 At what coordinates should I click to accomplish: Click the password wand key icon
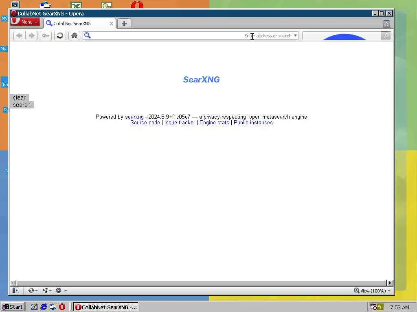(46, 36)
